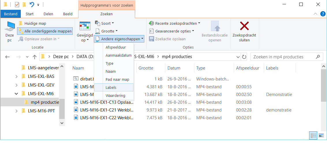Switch to large thumbnails view icon
Viewport: 327px width, 148px height.
(321, 136)
